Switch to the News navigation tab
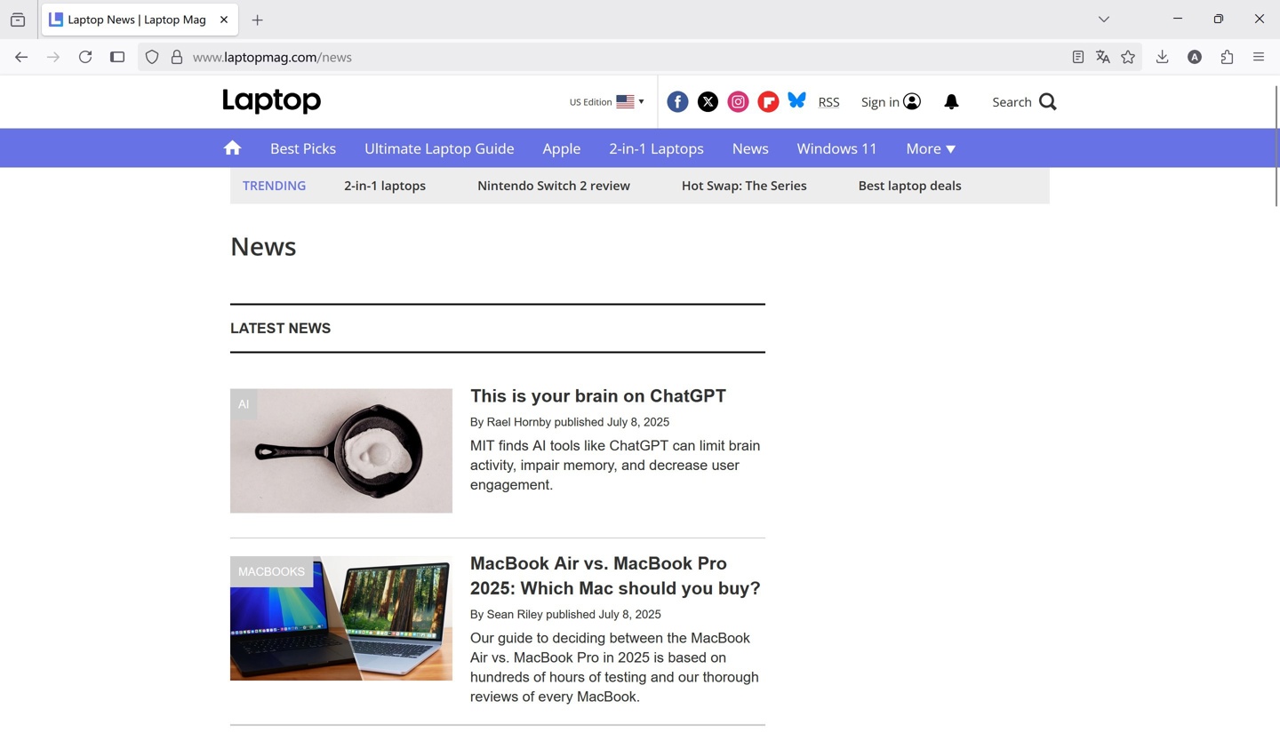 coord(749,148)
